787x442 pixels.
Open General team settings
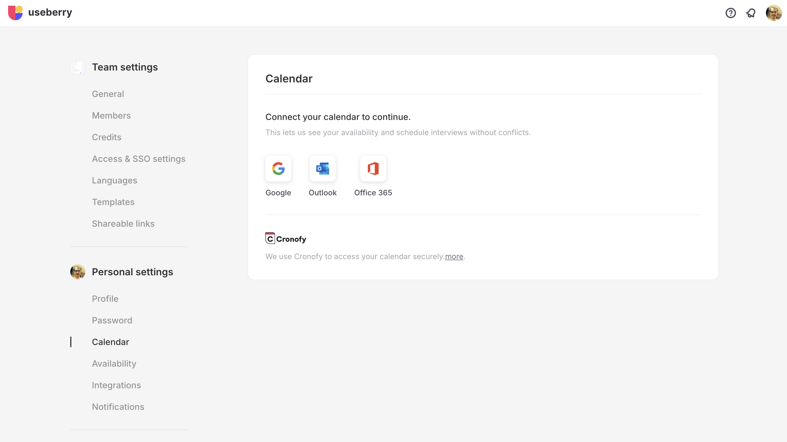(x=108, y=94)
